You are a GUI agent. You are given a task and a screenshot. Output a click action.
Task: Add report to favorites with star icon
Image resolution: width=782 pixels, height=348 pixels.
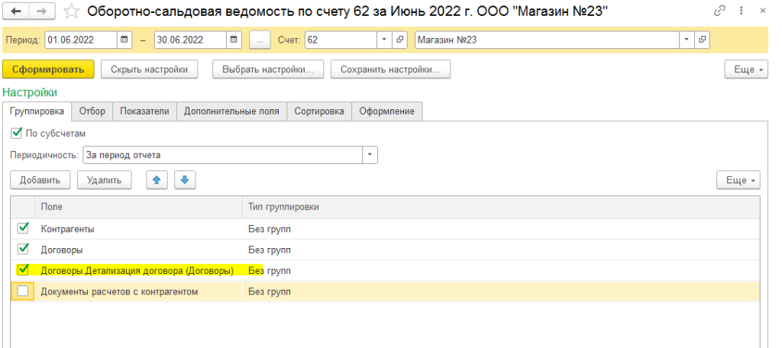[73, 12]
